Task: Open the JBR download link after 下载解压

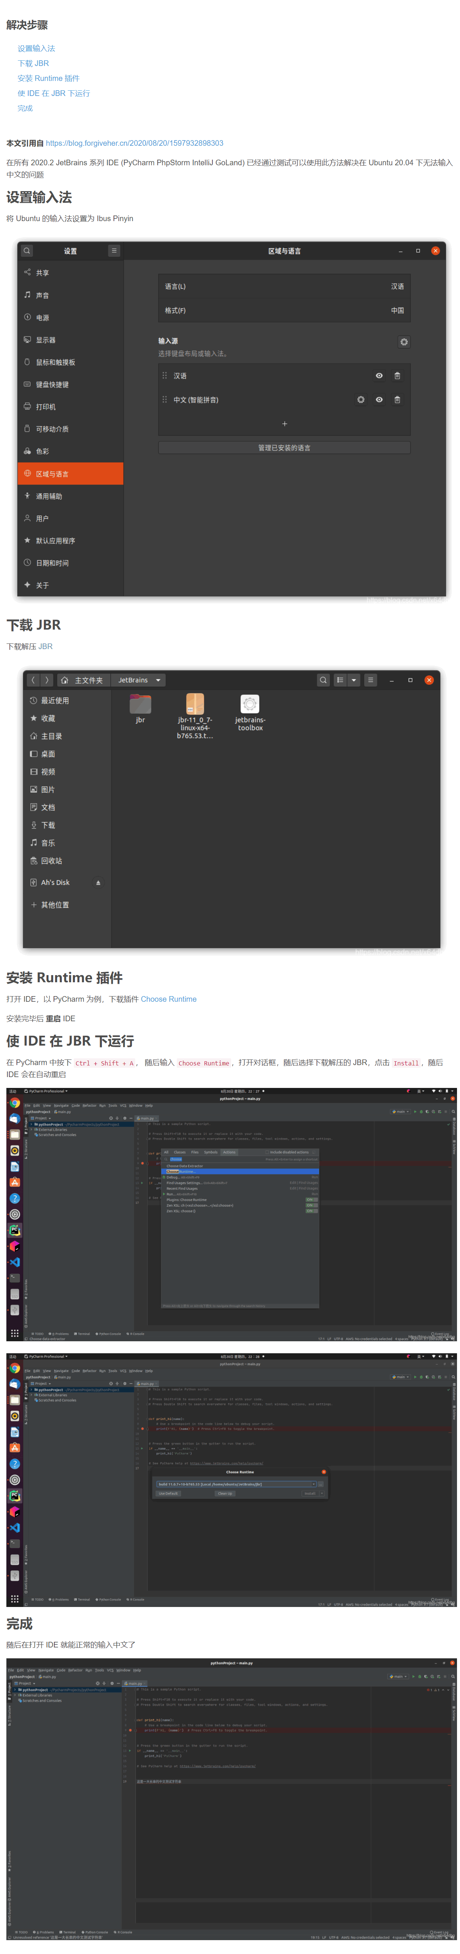Action: (x=45, y=647)
